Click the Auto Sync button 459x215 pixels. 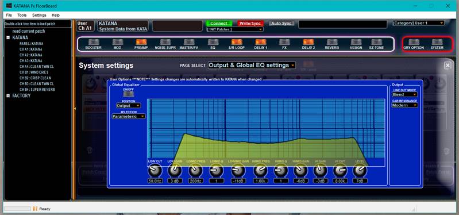[281, 24]
